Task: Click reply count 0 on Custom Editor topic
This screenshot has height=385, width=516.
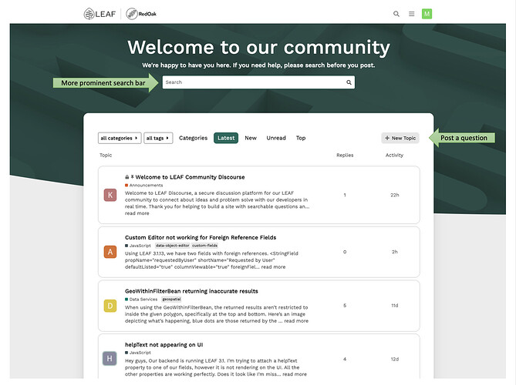Action: coord(345,252)
